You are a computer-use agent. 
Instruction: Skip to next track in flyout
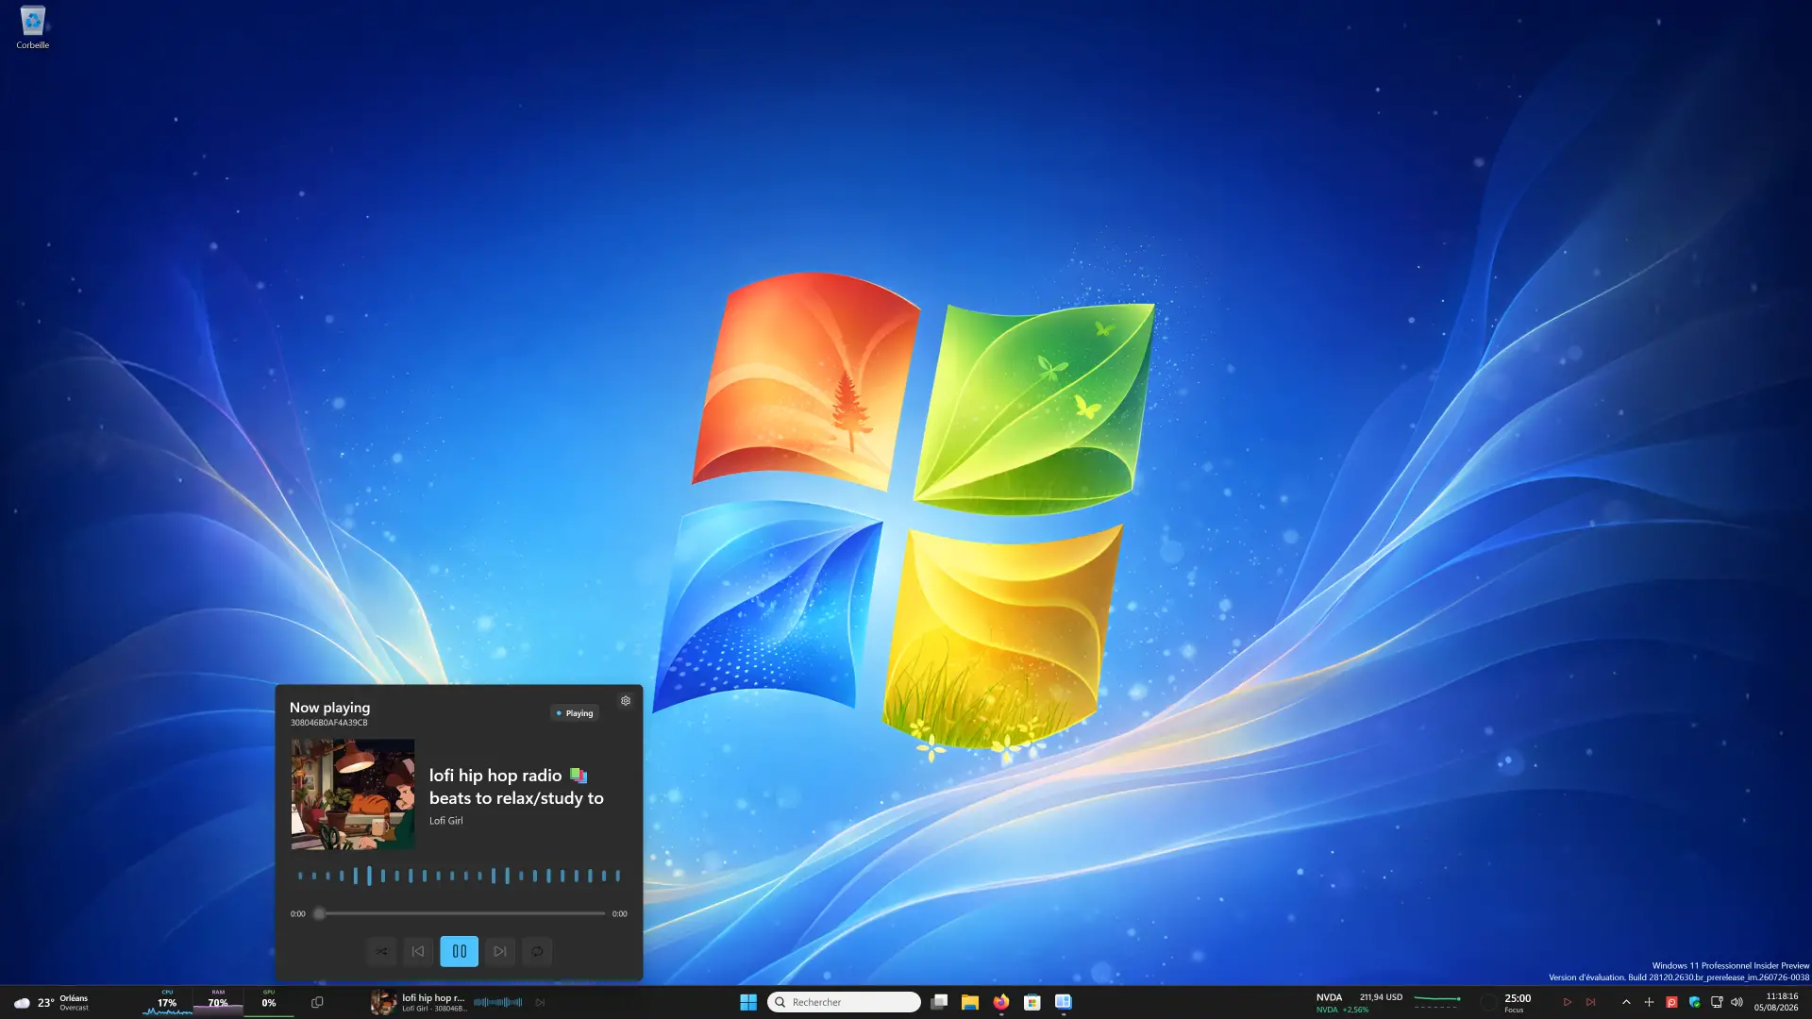[x=500, y=951]
